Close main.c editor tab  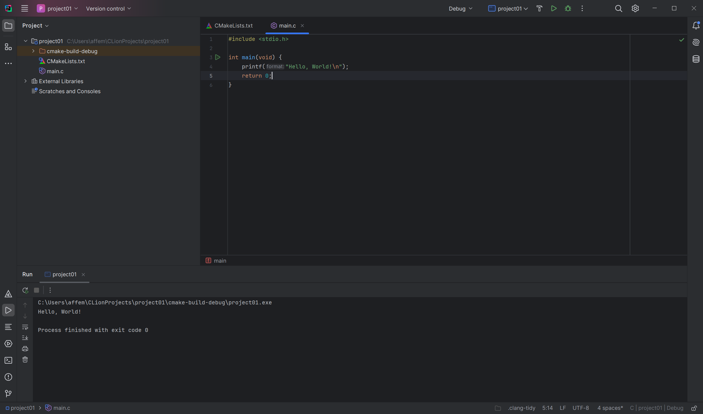point(302,26)
